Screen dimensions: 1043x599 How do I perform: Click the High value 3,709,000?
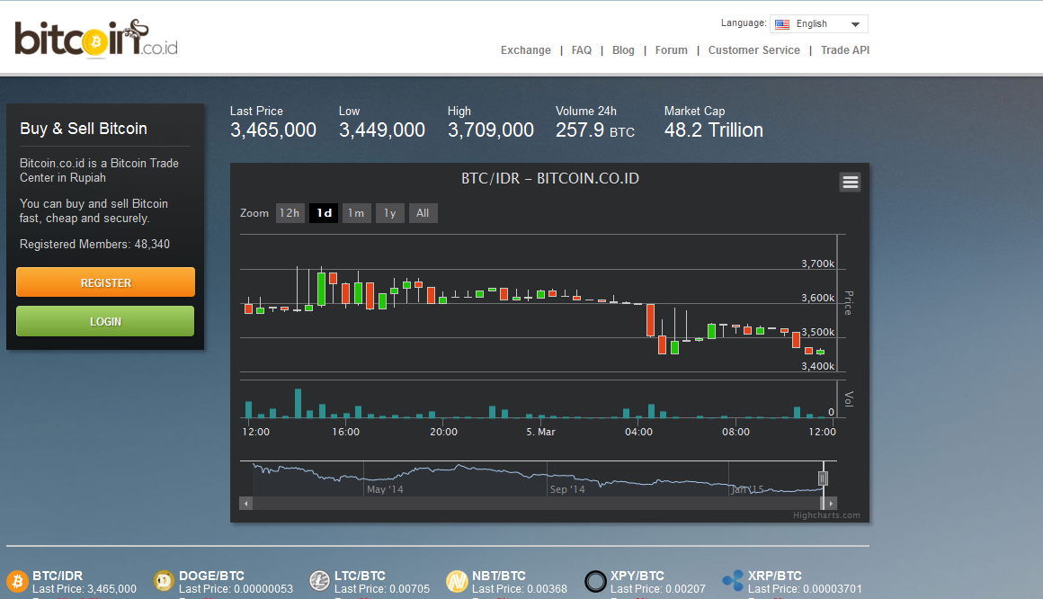point(490,130)
